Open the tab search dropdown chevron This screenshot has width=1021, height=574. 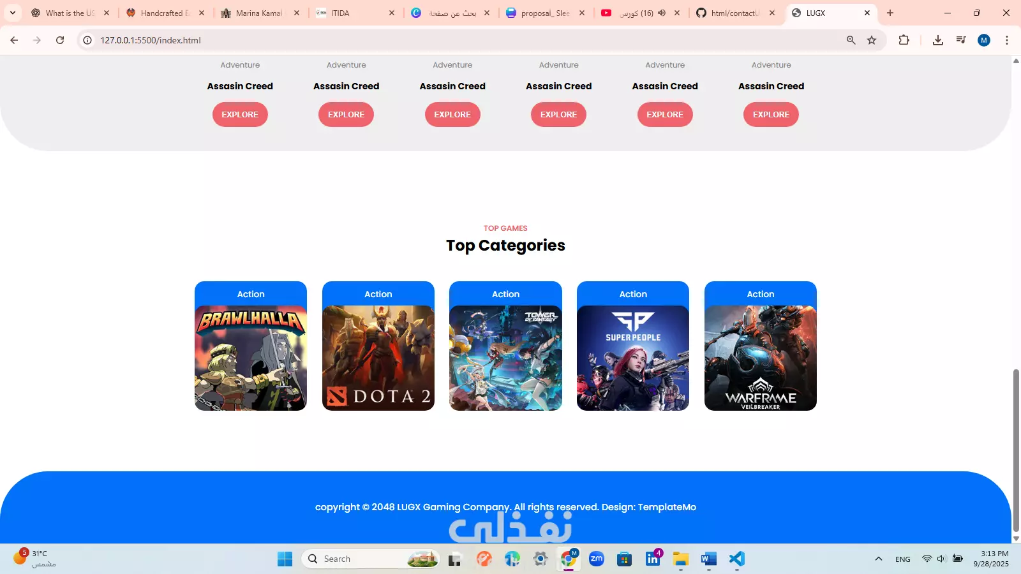click(13, 13)
